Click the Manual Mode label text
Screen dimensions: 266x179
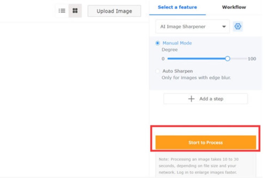(177, 43)
